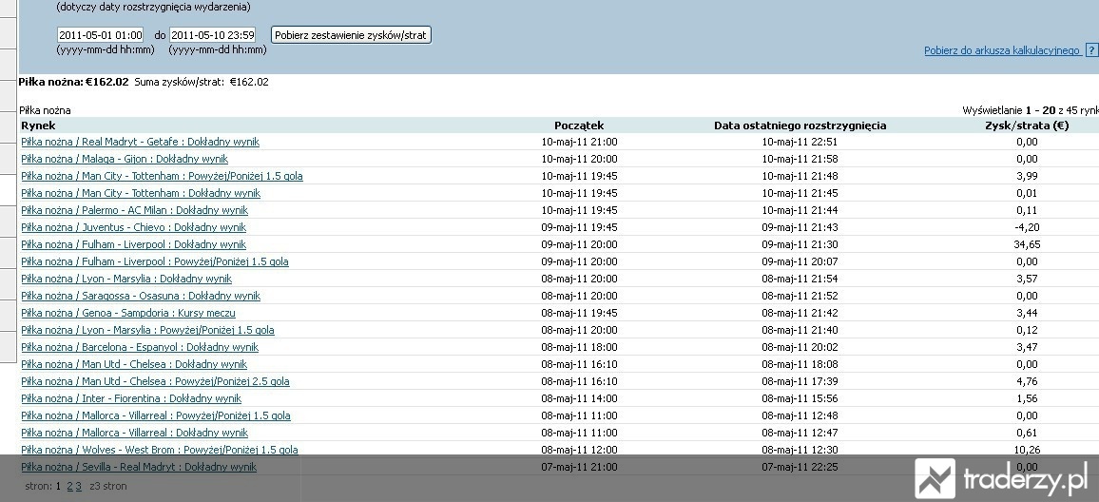Open Man City - Tottenham Dokładny wynik

[x=140, y=194]
